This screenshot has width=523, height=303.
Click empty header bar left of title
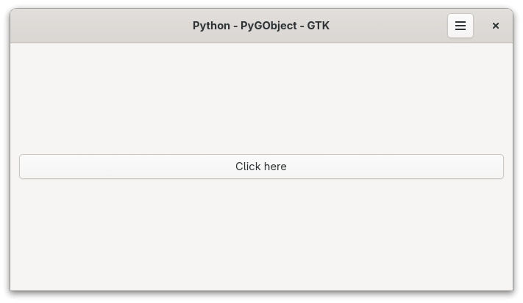pyautogui.click(x=96, y=26)
